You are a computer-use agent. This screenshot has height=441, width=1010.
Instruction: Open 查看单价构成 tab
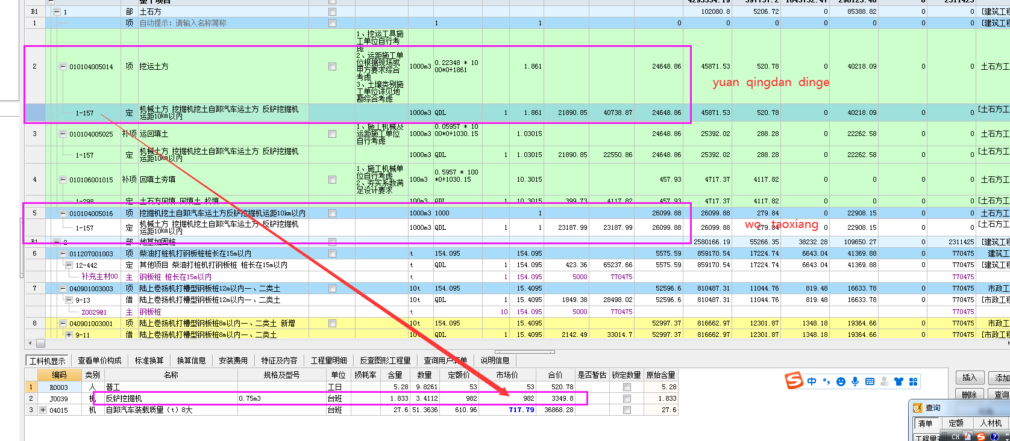tap(99, 360)
